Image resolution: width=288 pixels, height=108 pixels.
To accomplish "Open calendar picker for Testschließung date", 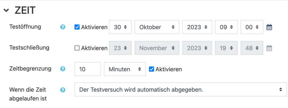I will coord(269,48).
